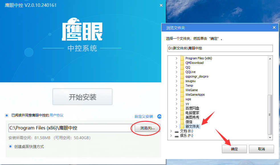Expand the 电脑管家 folder

[176, 113]
